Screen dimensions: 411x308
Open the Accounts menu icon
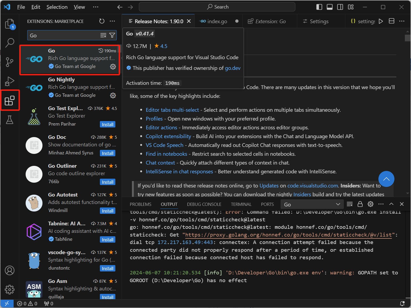[x=10, y=270]
